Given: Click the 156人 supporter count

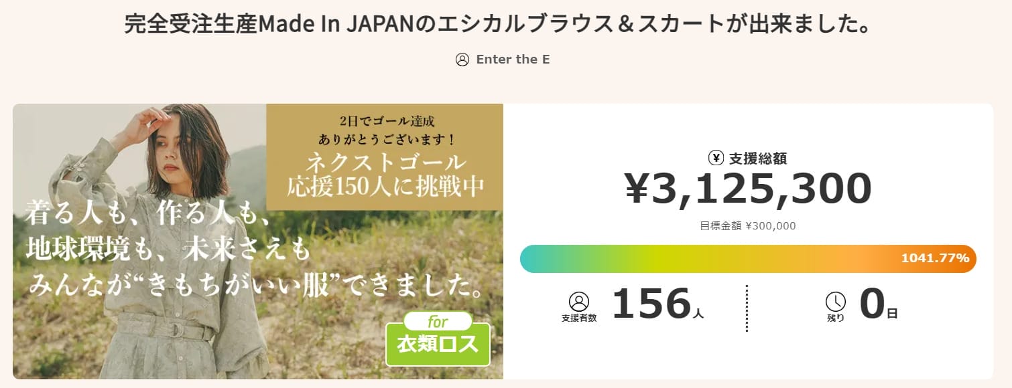Looking at the screenshot, I should (x=657, y=304).
